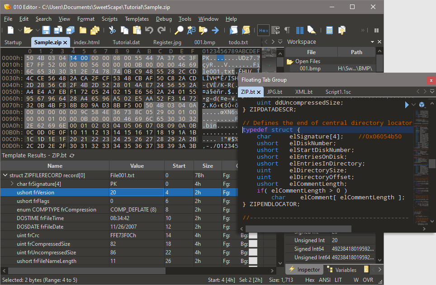Click the blue cube icon in template editor
The image size is (436, 285).
coord(422,105)
